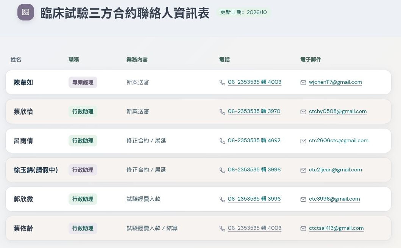Screen dimensions: 401x248
Task: Click the 電話 column header
Action: 224,60
